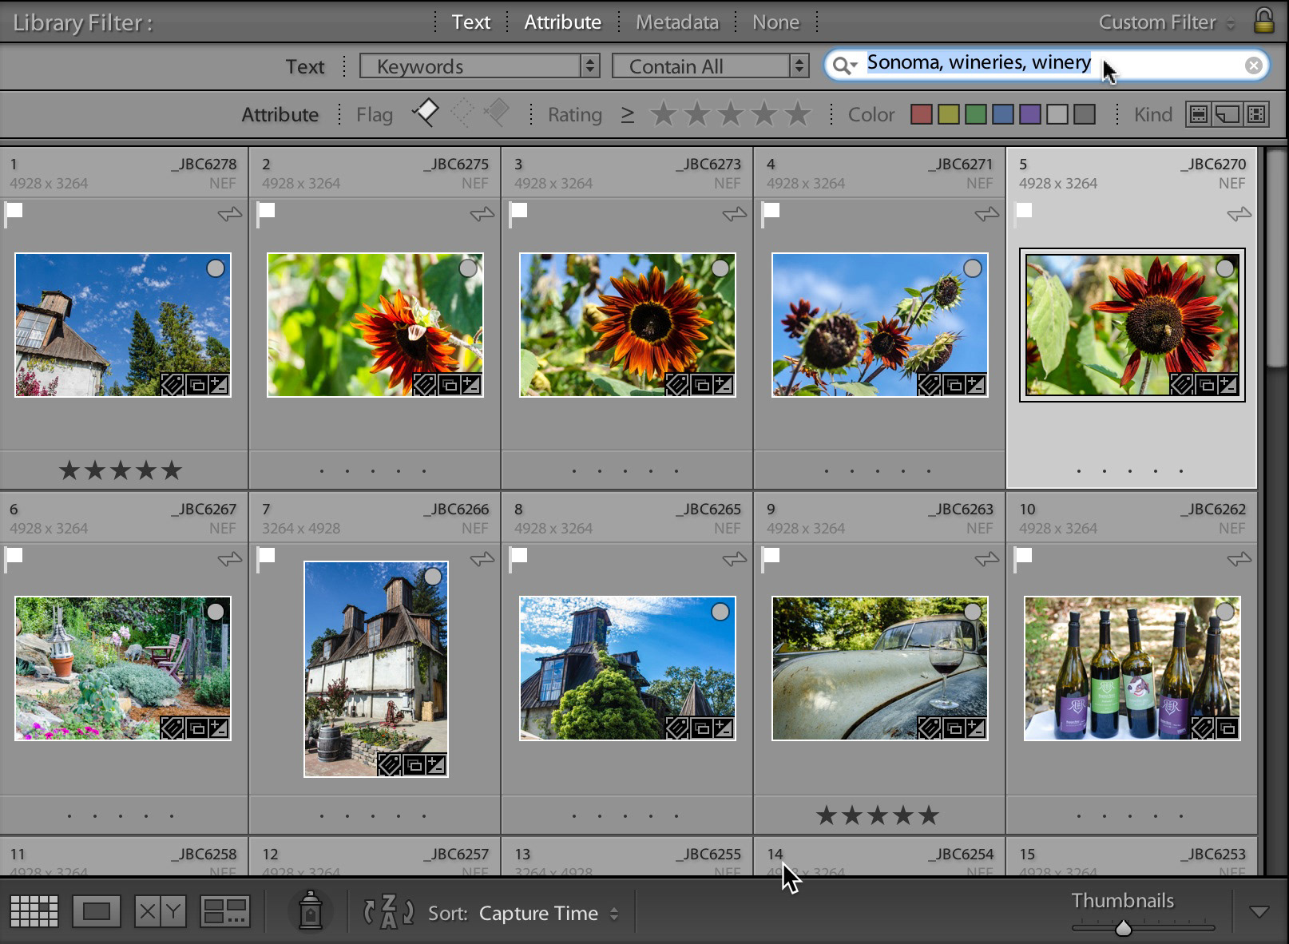
Task: Filter Kind by virtual copies
Action: (1227, 114)
